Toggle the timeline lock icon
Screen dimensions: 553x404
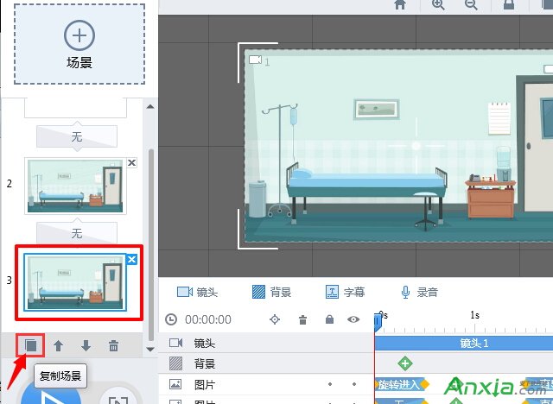tap(329, 319)
